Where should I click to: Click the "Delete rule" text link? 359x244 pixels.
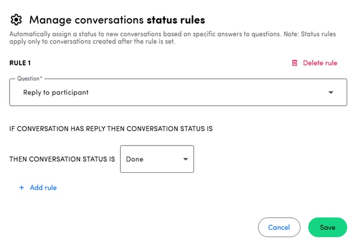click(x=320, y=63)
